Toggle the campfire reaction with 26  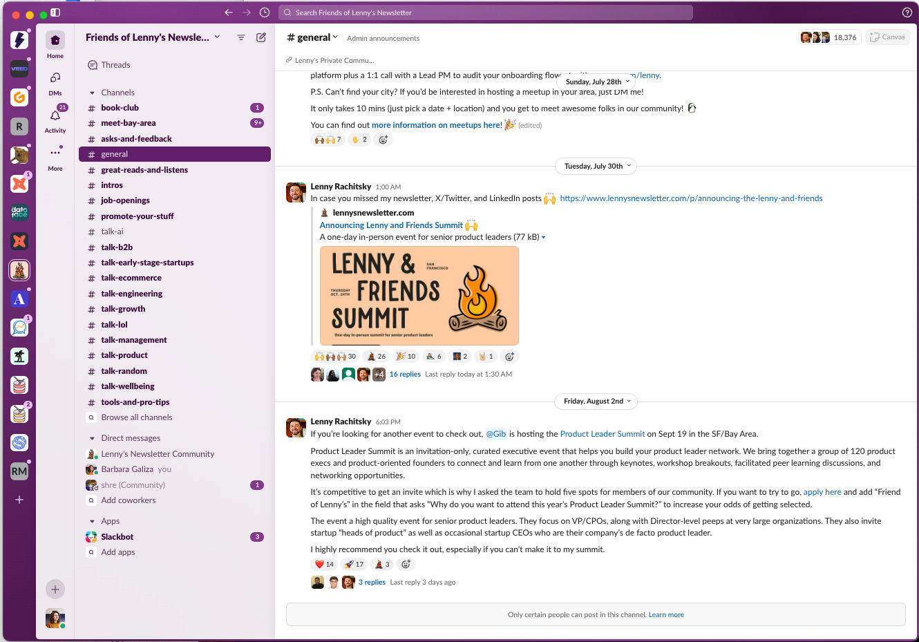376,357
